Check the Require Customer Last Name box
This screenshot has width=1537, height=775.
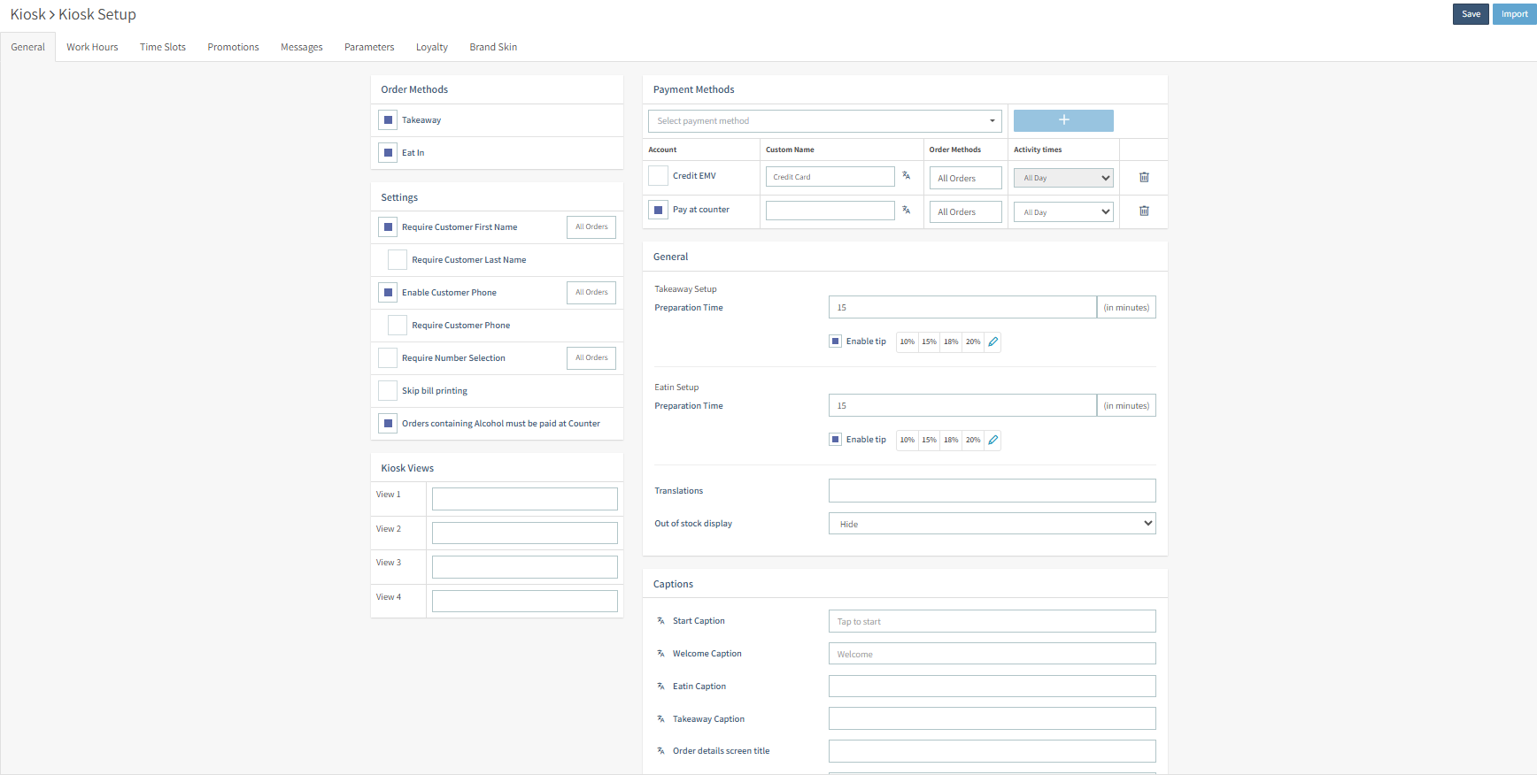pyautogui.click(x=398, y=260)
